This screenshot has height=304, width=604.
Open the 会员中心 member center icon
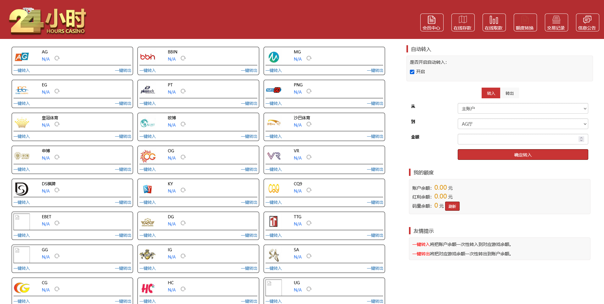coord(432,22)
